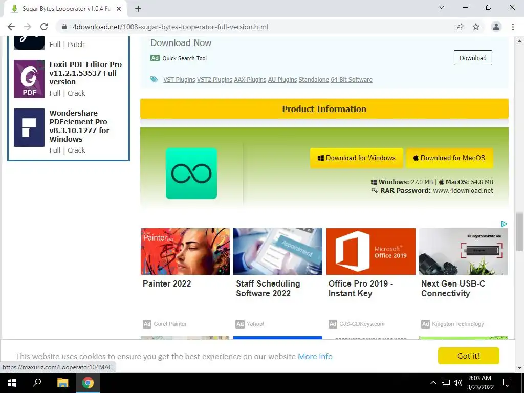The image size is (524, 393).
Task: Click Download for MacOS button
Action: (449, 158)
